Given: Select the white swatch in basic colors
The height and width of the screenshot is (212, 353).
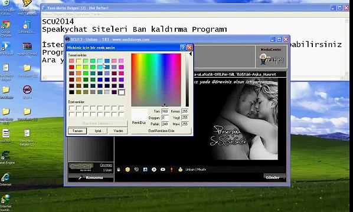Looking at the screenshot, I should click(122, 92).
